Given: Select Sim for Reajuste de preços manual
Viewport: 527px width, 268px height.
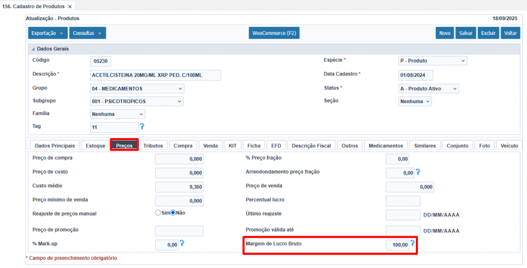Looking at the screenshot, I should point(159,213).
